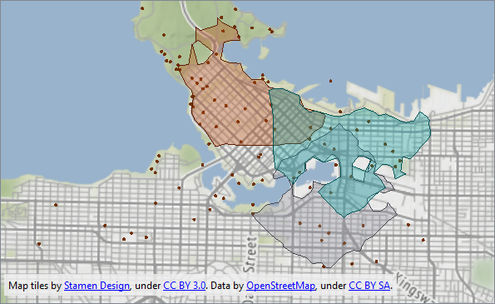Click the "Map tiles by" attribution text

[x=35, y=286]
